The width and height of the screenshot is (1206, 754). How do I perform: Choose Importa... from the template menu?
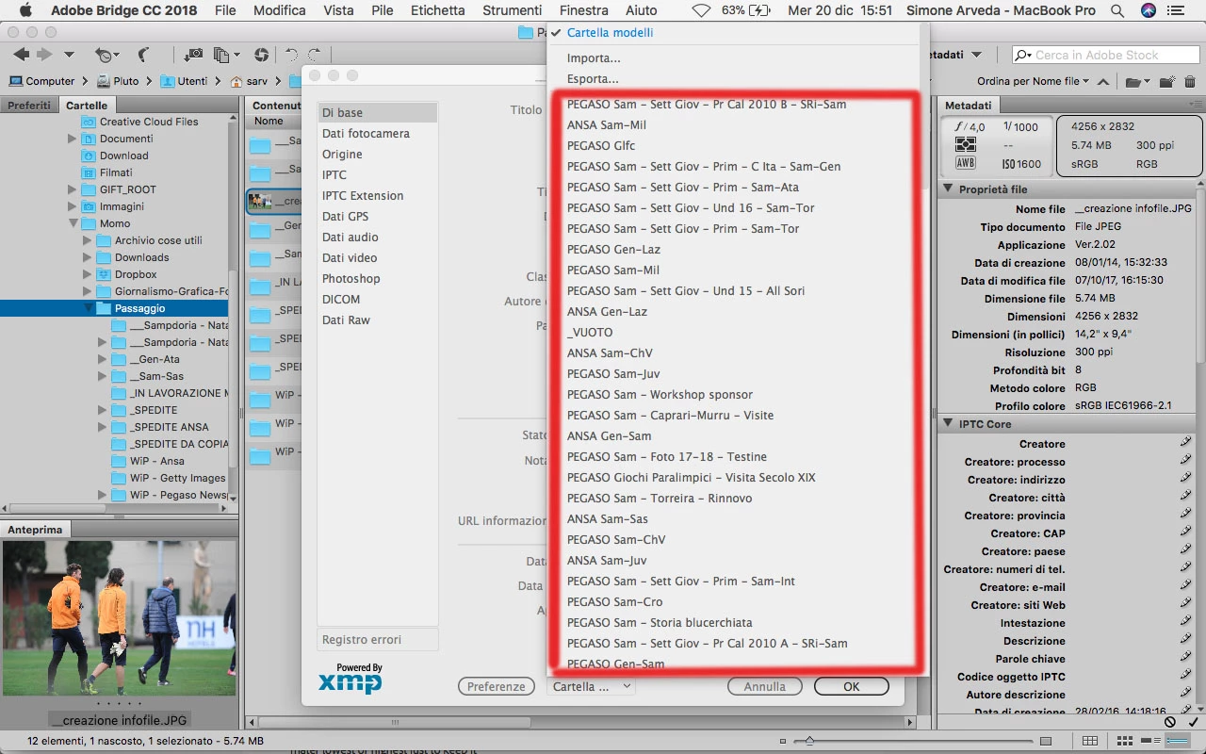(594, 58)
